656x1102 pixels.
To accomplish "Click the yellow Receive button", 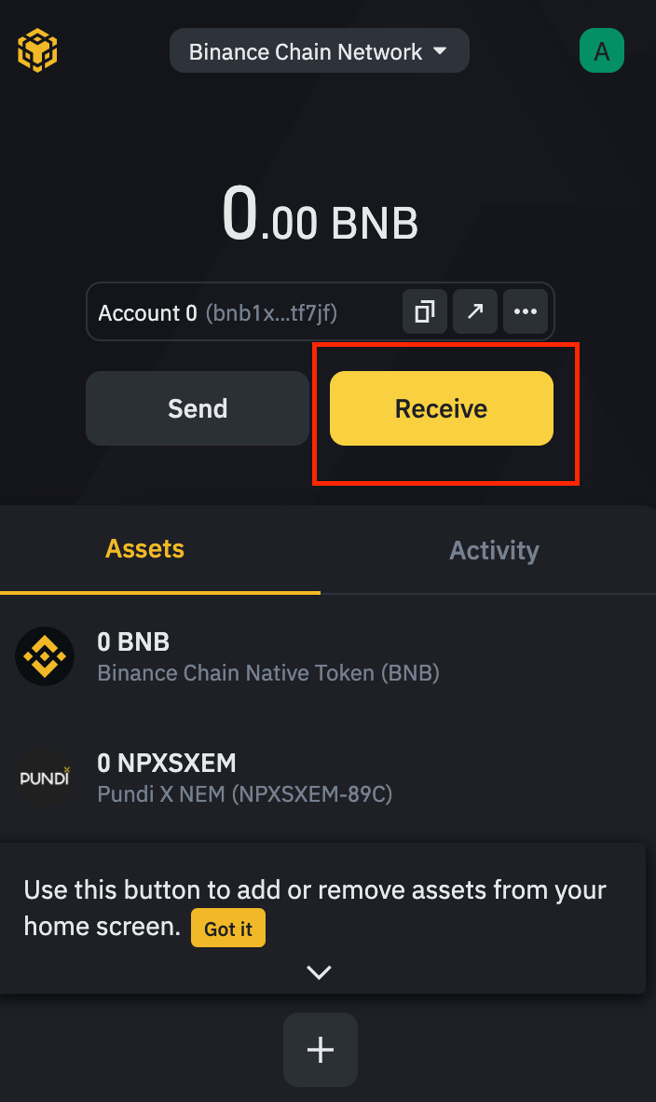I will pyautogui.click(x=442, y=408).
